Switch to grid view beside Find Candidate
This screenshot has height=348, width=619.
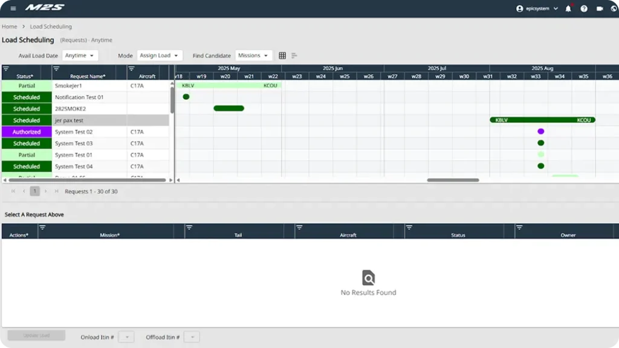click(282, 55)
